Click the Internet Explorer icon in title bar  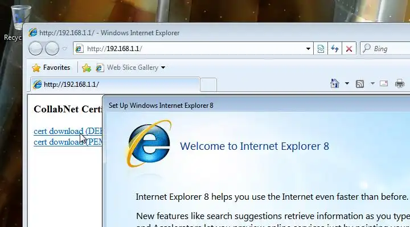tap(33, 32)
